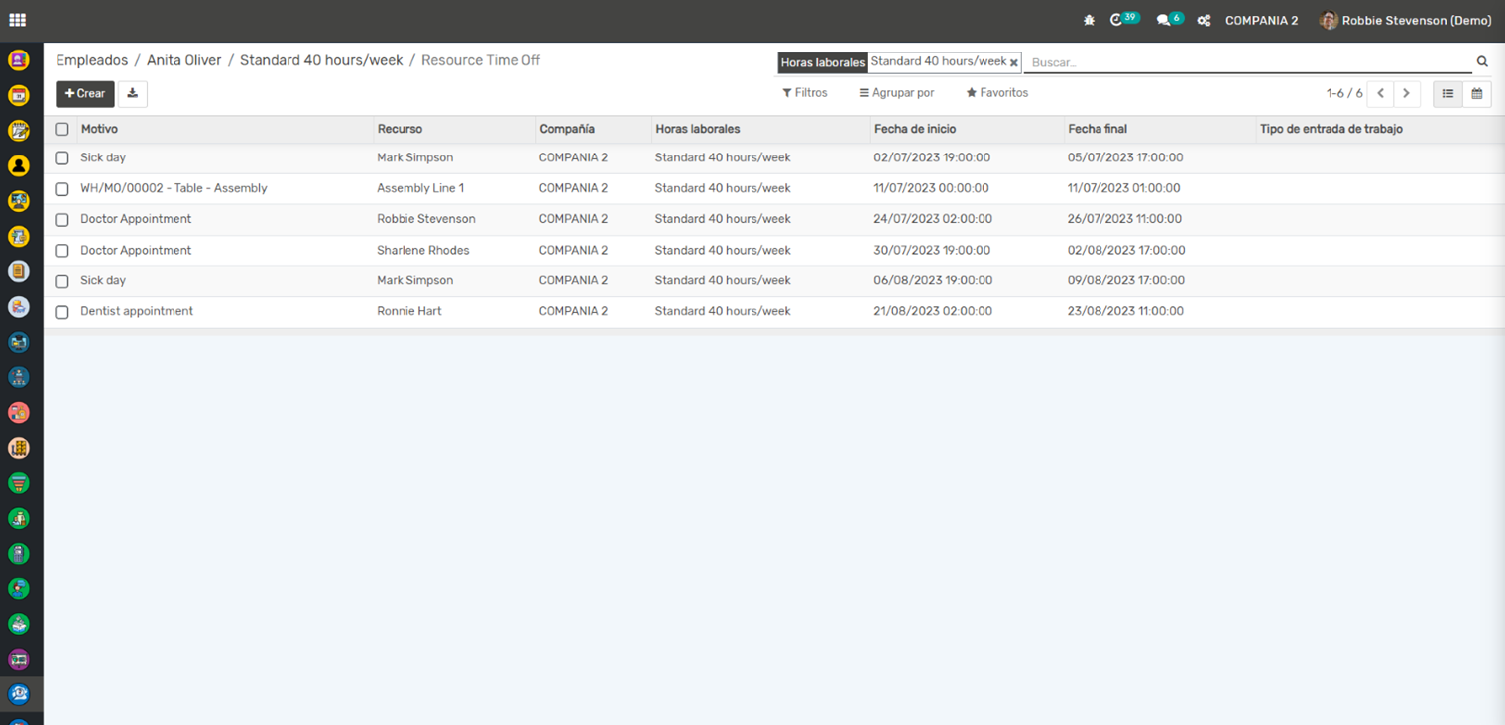Click the search magnifier icon
The image size is (1505, 725).
[x=1482, y=61]
